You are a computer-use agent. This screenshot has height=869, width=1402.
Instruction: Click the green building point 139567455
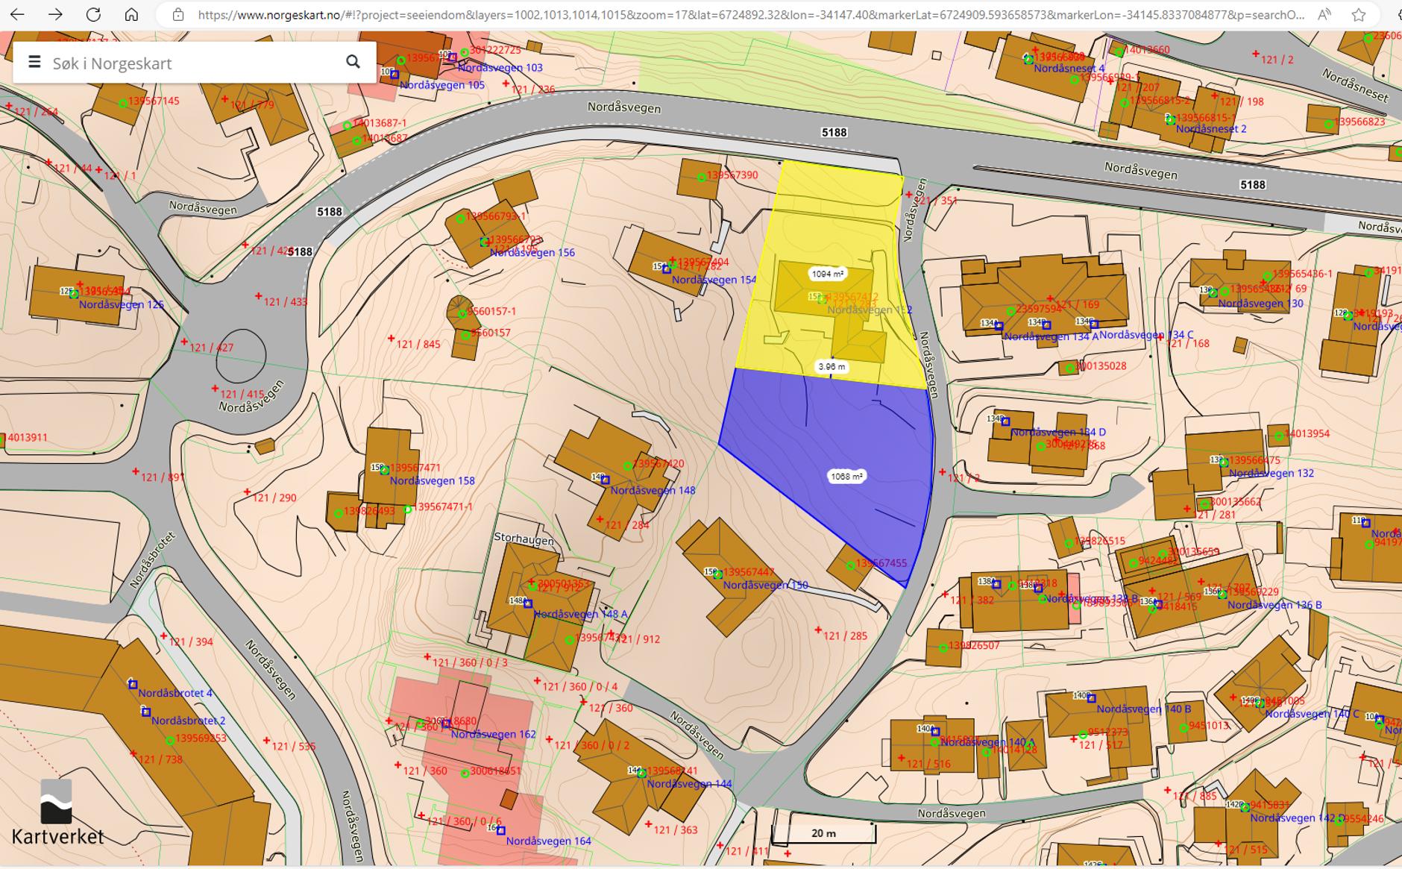[850, 565]
